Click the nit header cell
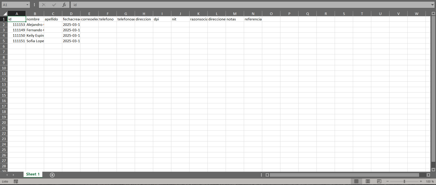The image size is (436, 185). pos(180,19)
